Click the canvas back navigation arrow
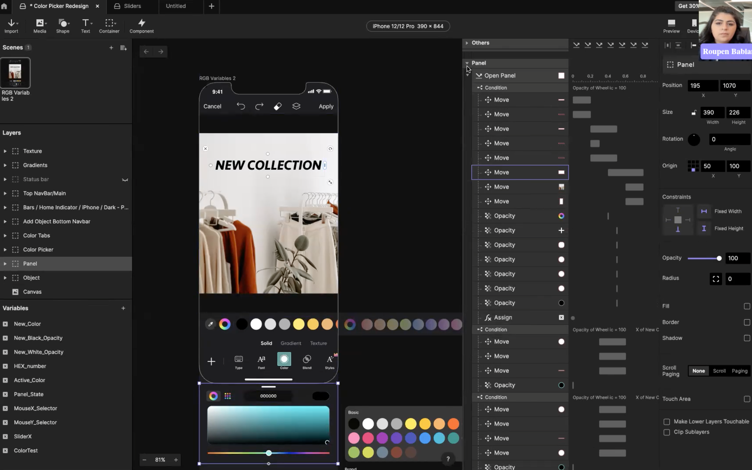752x470 pixels. pyautogui.click(x=146, y=52)
